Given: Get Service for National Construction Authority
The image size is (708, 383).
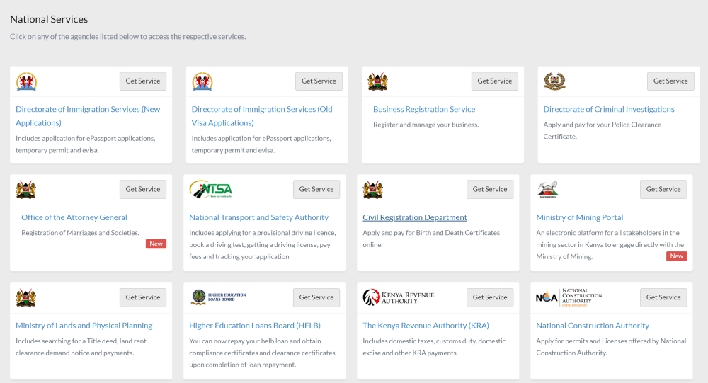Looking at the screenshot, I should pyautogui.click(x=663, y=297).
